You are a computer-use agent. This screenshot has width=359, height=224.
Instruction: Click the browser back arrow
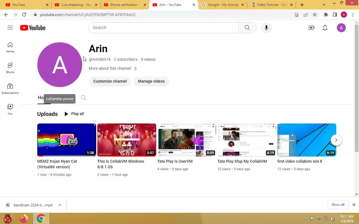6,15
